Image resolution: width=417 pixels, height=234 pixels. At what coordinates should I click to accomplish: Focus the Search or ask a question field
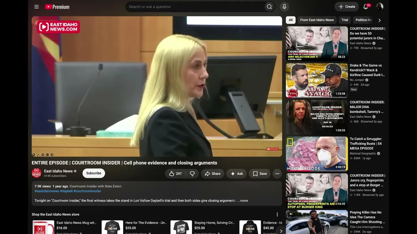pyautogui.click(x=194, y=6)
